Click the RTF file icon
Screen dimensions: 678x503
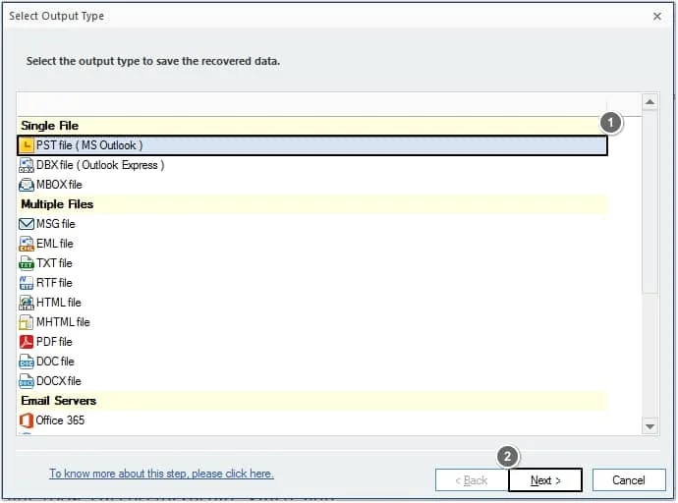[27, 283]
